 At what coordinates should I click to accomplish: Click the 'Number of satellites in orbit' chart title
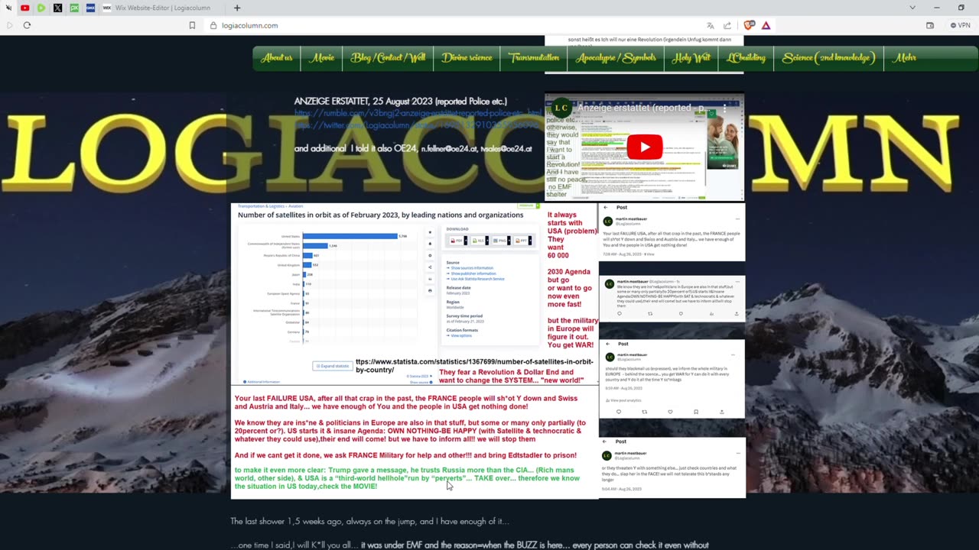(x=380, y=215)
